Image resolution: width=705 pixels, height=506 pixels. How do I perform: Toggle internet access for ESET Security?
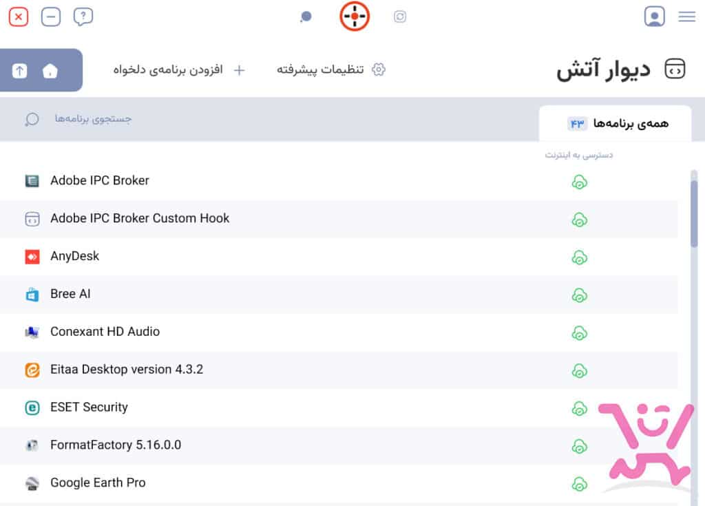tap(579, 408)
